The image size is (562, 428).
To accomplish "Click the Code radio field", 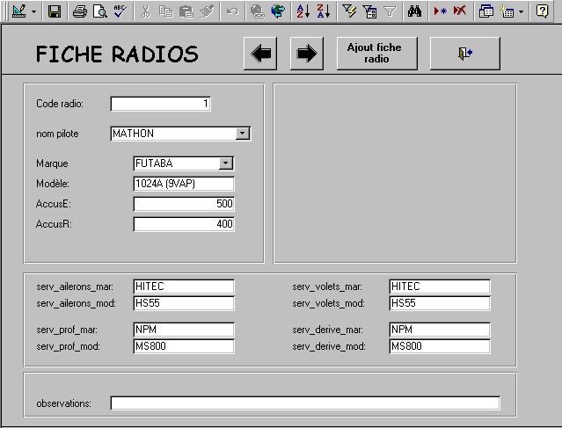I will click(x=161, y=104).
